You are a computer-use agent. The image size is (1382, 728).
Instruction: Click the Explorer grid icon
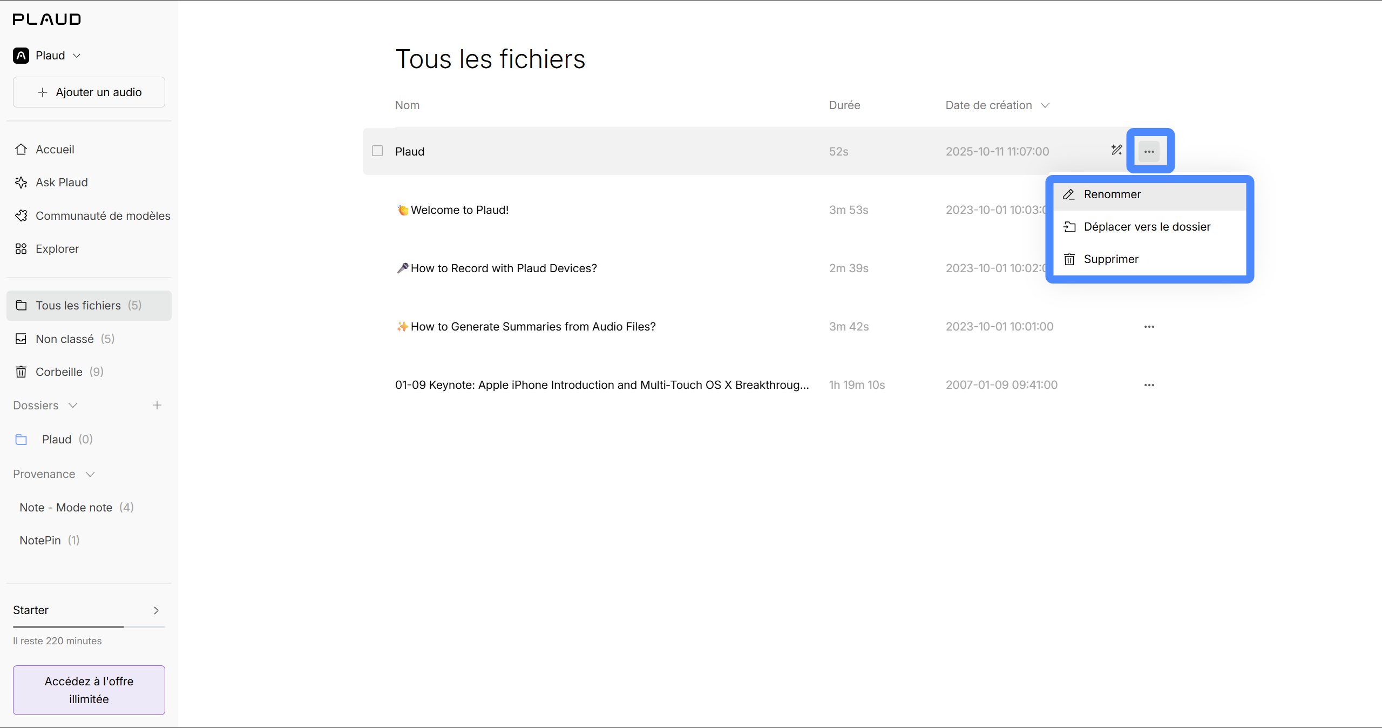(x=21, y=249)
